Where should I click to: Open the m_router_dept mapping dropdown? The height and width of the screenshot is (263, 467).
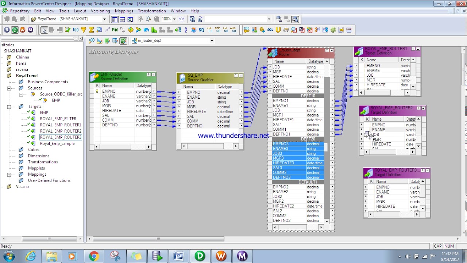tap(212, 41)
